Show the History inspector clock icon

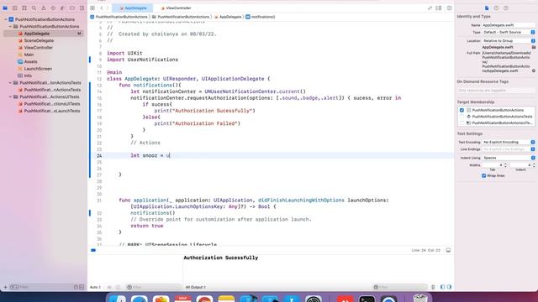click(x=496, y=8)
